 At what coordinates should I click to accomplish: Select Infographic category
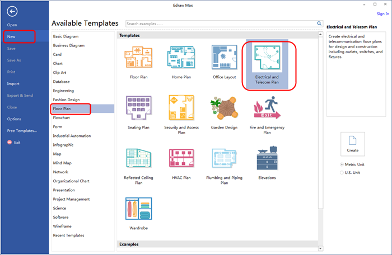(63, 145)
